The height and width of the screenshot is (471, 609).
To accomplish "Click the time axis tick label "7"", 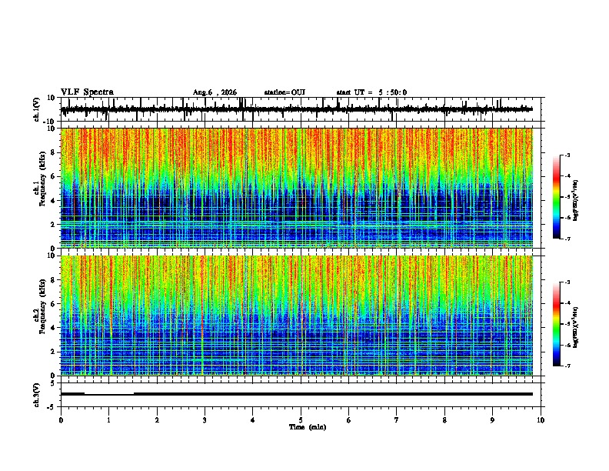I will coord(397,420).
